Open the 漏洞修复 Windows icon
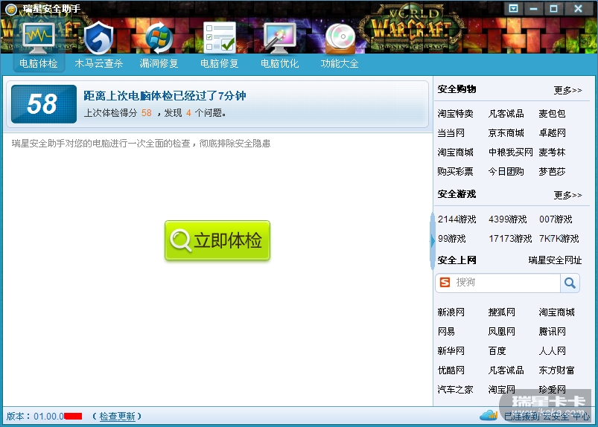This screenshot has width=598, height=427. click(159, 38)
